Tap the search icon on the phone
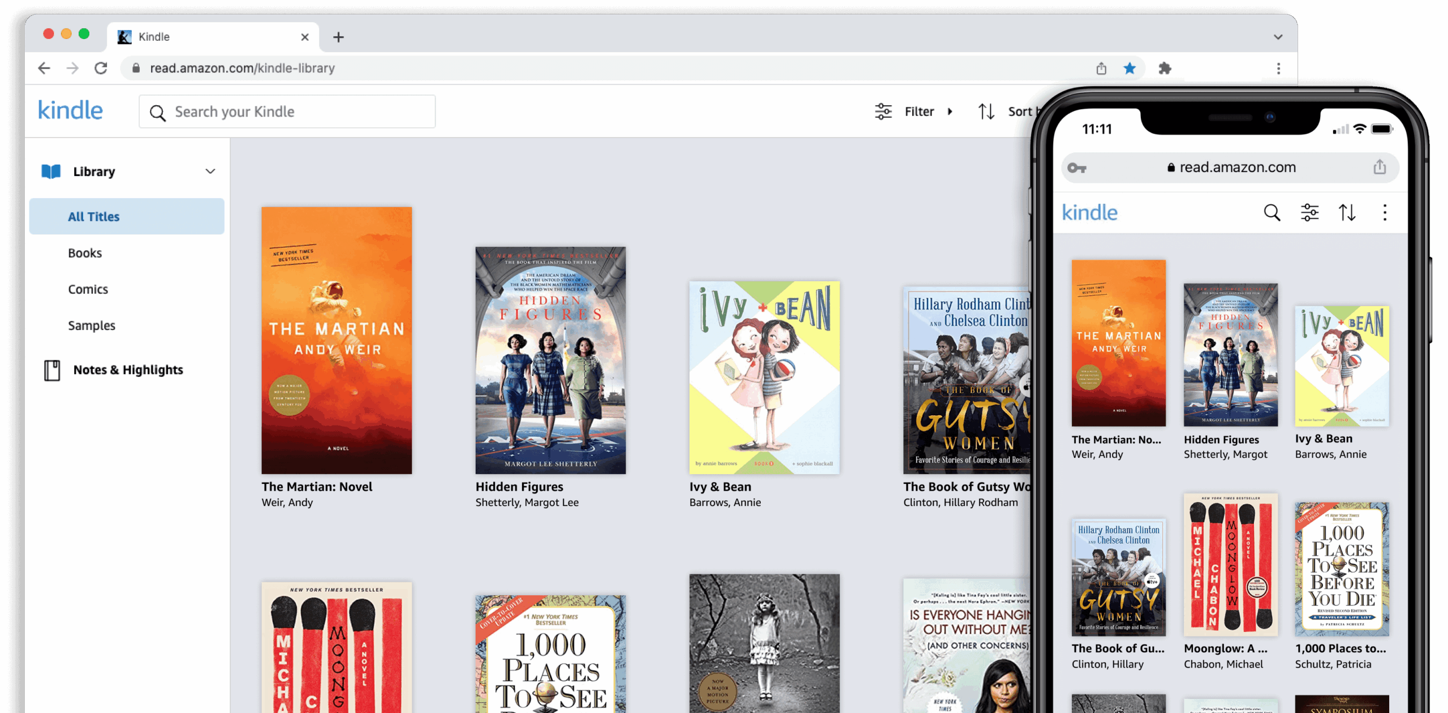Screen dimensions: 1448x713 [1272, 212]
